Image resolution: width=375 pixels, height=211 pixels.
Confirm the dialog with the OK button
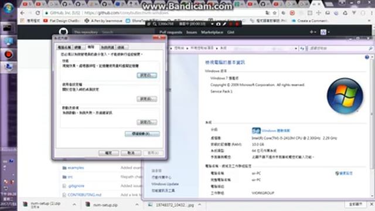click(x=108, y=153)
